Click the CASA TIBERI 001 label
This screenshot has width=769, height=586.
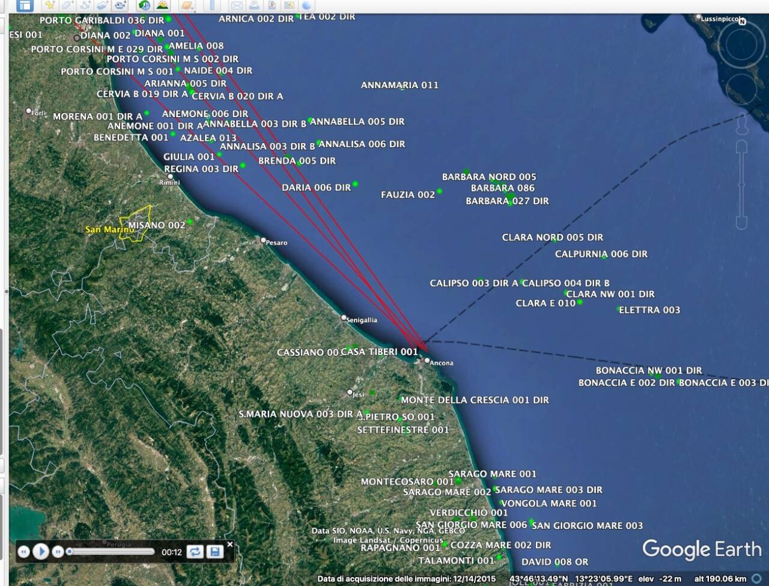[x=380, y=352]
